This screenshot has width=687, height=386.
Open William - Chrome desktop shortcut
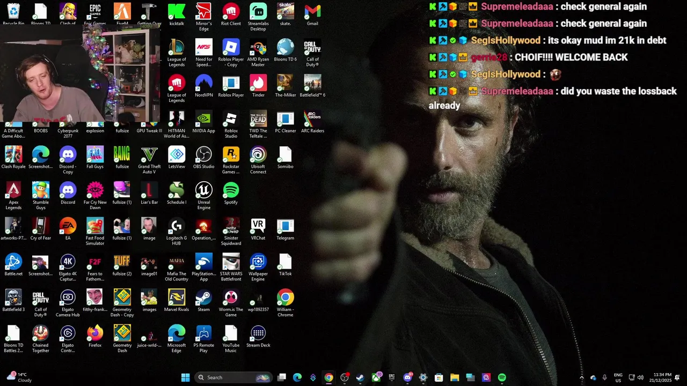(x=286, y=303)
